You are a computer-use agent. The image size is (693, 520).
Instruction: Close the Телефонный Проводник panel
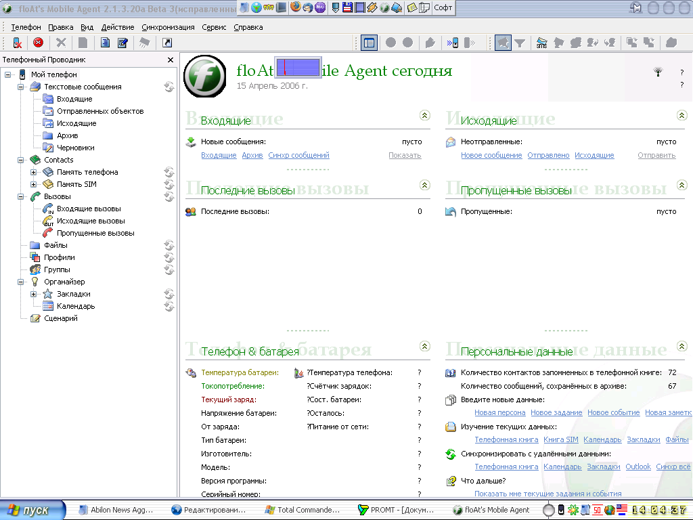(x=171, y=60)
